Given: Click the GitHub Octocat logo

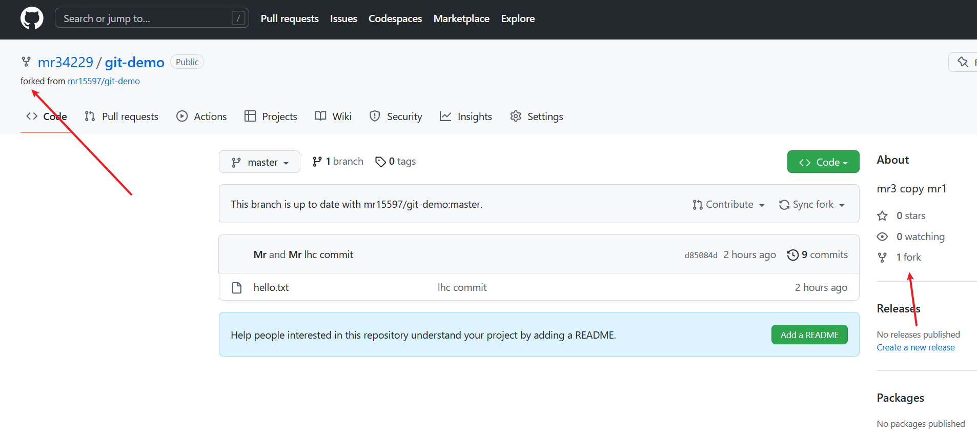Looking at the screenshot, I should 32,18.
